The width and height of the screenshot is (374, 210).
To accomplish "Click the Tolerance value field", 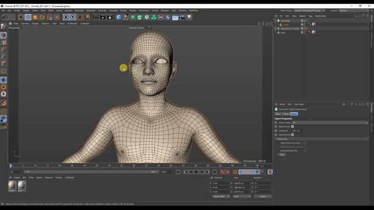I will click(296, 131).
